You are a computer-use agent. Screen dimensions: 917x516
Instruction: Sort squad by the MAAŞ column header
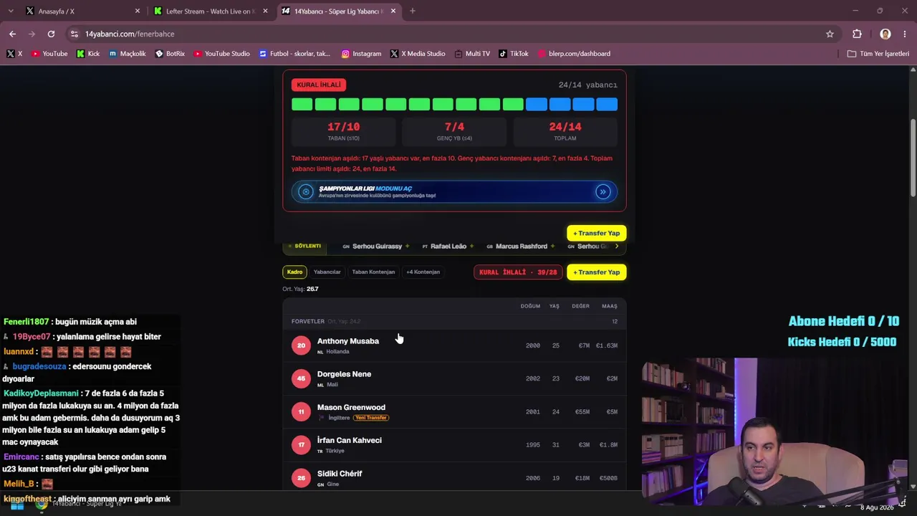610,306
